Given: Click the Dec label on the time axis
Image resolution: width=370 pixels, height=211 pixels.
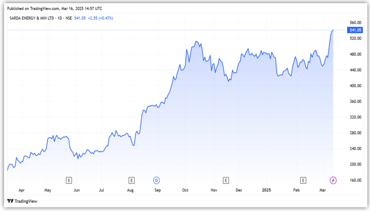Looking at the screenshot, I should 239,190.
